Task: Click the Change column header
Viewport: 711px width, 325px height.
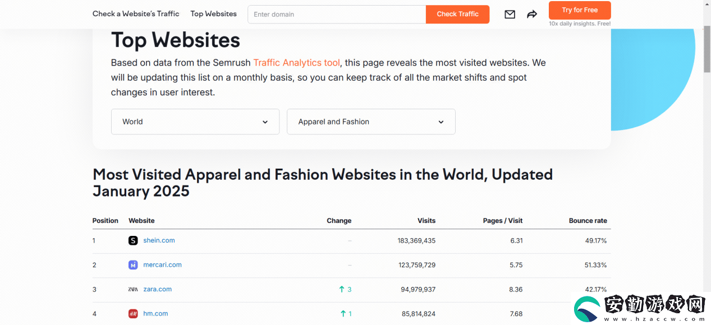Action: point(339,221)
